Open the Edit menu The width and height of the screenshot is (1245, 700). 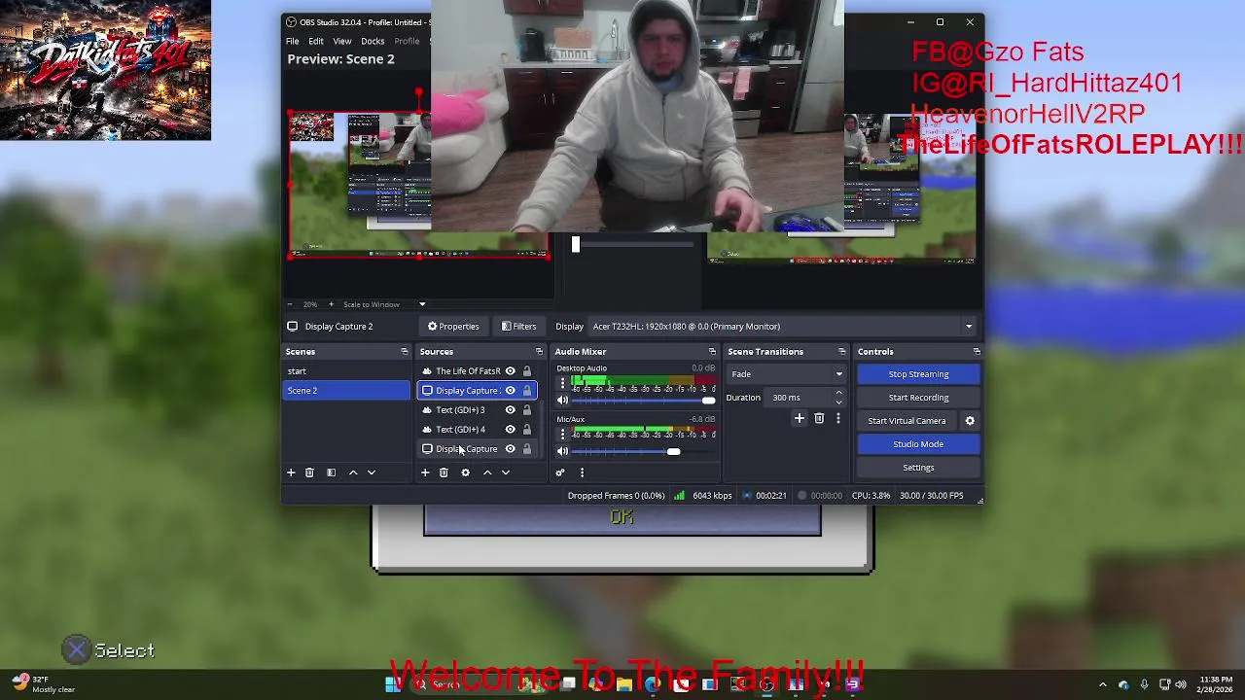(316, 41)
